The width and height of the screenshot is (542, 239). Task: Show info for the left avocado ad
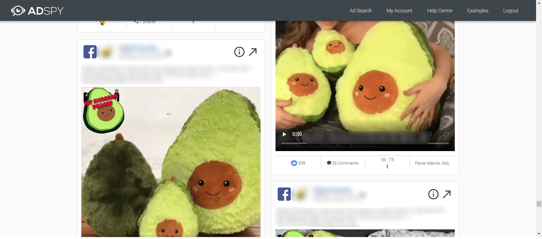239,52
